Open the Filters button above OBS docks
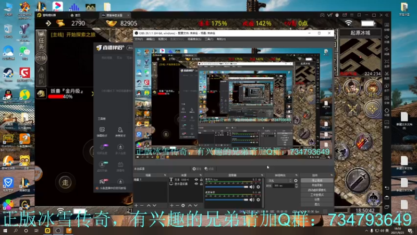Screen dimensions: 417x235 (x=210, y=169)
